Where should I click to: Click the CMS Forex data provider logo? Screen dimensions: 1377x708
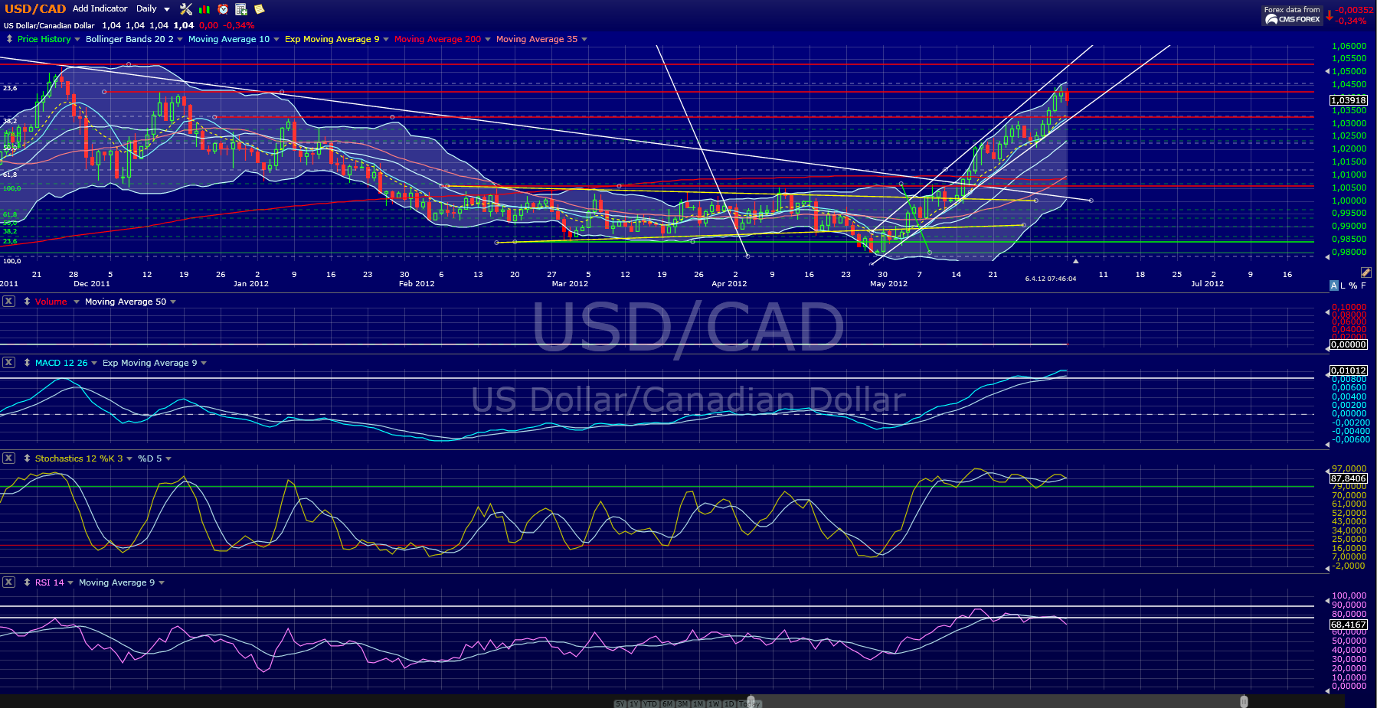(x=1293, y=15)
